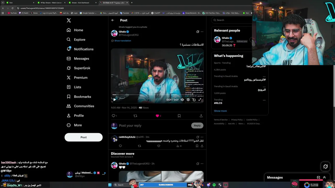Image resolution: width=335 pixels, height=188 pixels.
Task: Click Show more under What's happening
Action: 220,111
